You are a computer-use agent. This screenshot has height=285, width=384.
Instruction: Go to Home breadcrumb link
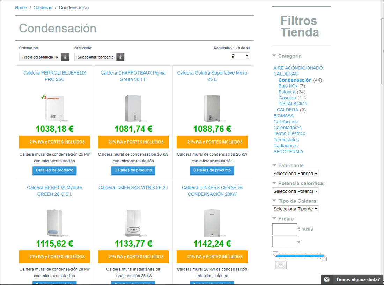[21, 8]
